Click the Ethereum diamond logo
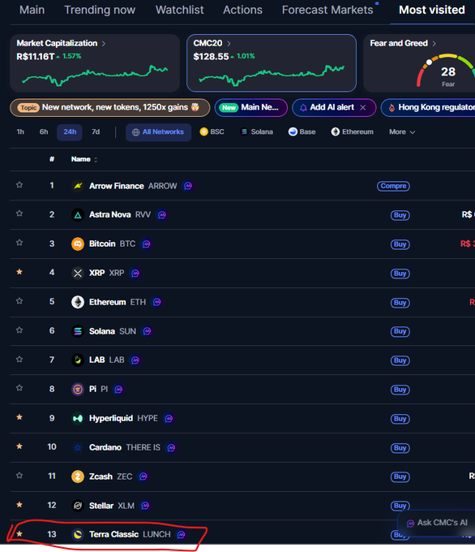This screenshot has width=475, height=552. (x=78, y=302)
